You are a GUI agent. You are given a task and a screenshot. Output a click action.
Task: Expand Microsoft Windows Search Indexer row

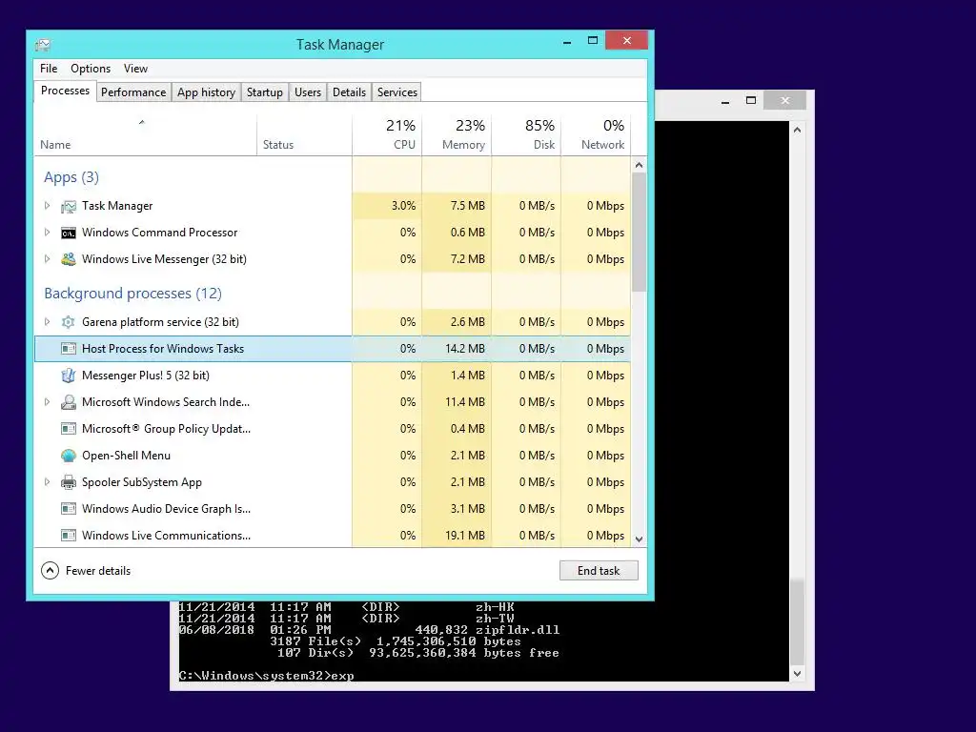(x=47, y=402)
